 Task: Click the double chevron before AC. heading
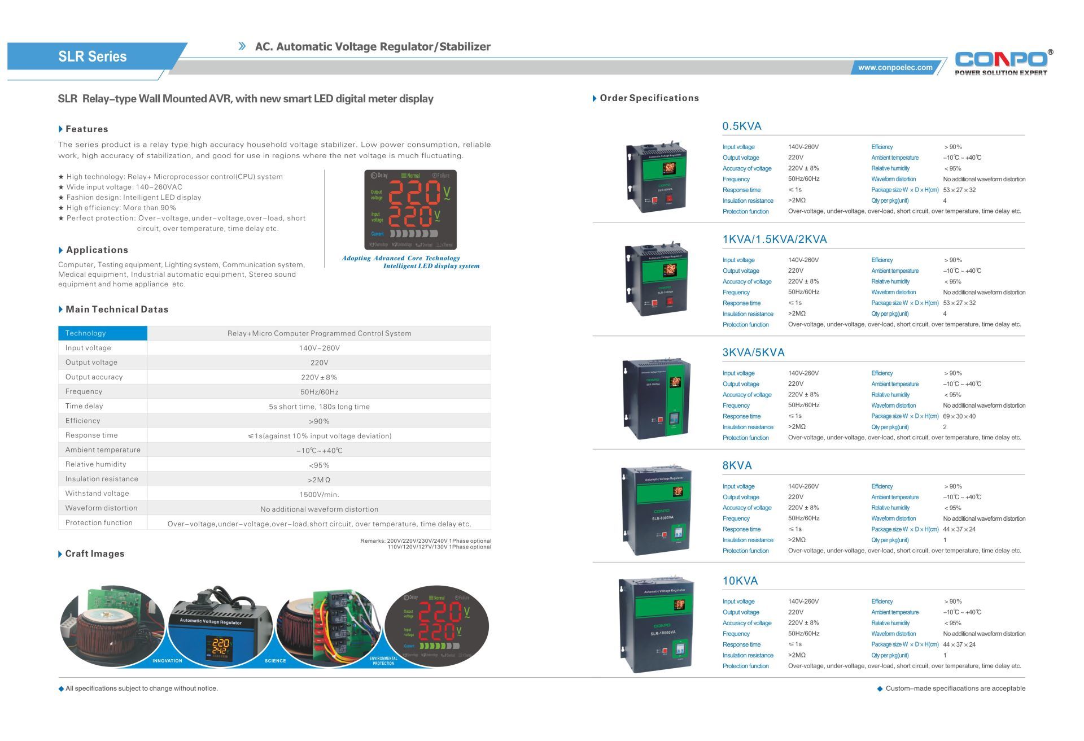pyautogui.click(x=242, y=46)
